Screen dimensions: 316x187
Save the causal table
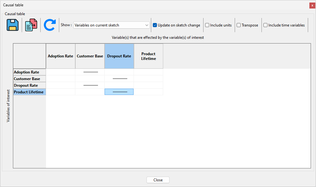point(13,25)
